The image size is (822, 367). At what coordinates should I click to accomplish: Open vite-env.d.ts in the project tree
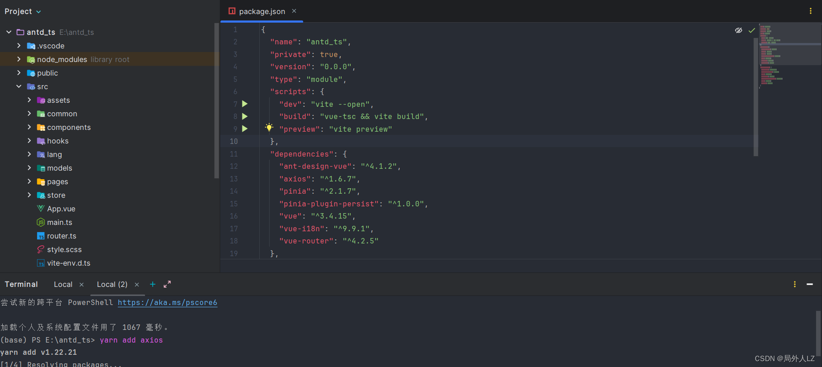coord(69,263)
